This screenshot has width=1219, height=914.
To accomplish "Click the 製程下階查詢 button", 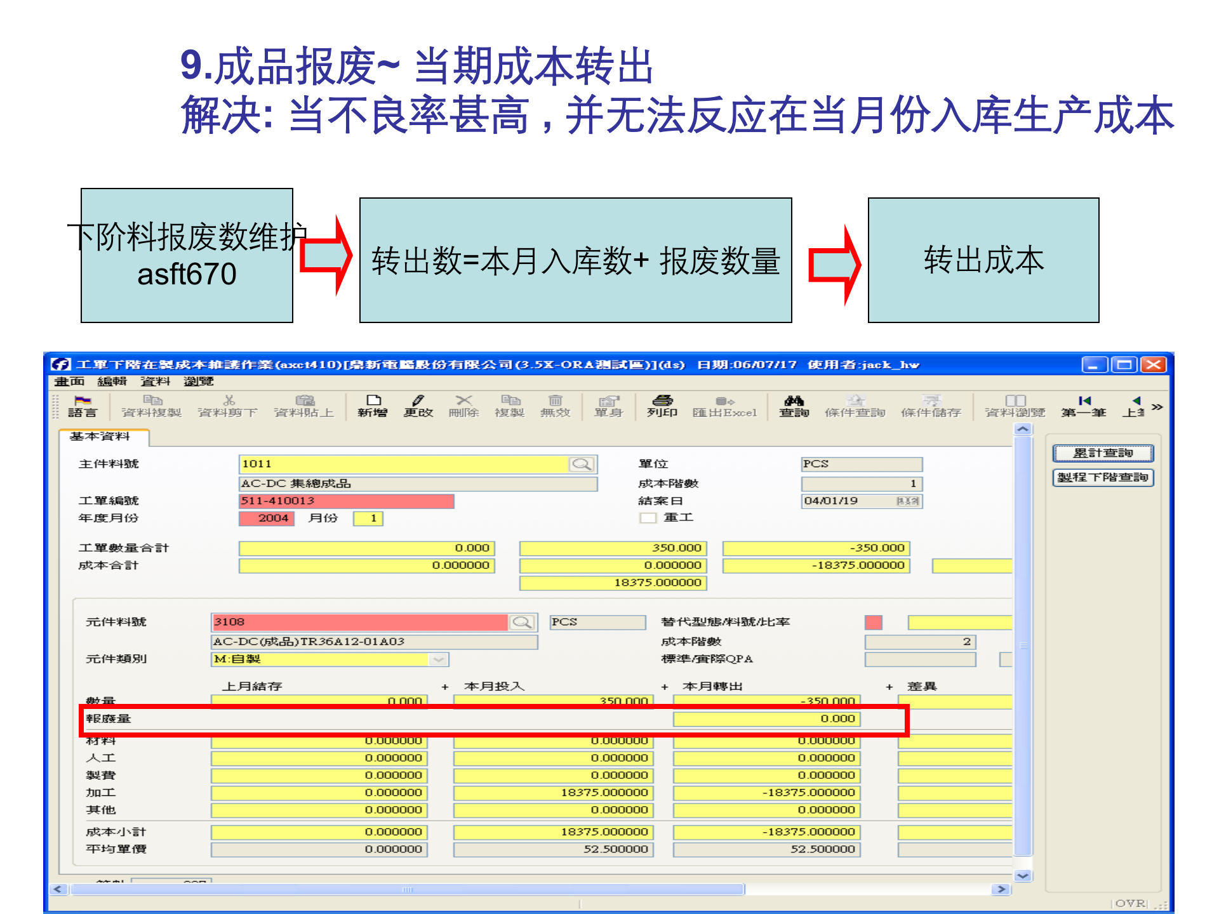I will pyautogui.click(x=1103, y=478).
